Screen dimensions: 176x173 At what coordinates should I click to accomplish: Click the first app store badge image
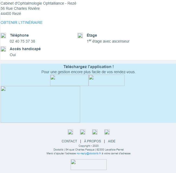(69, 80)
